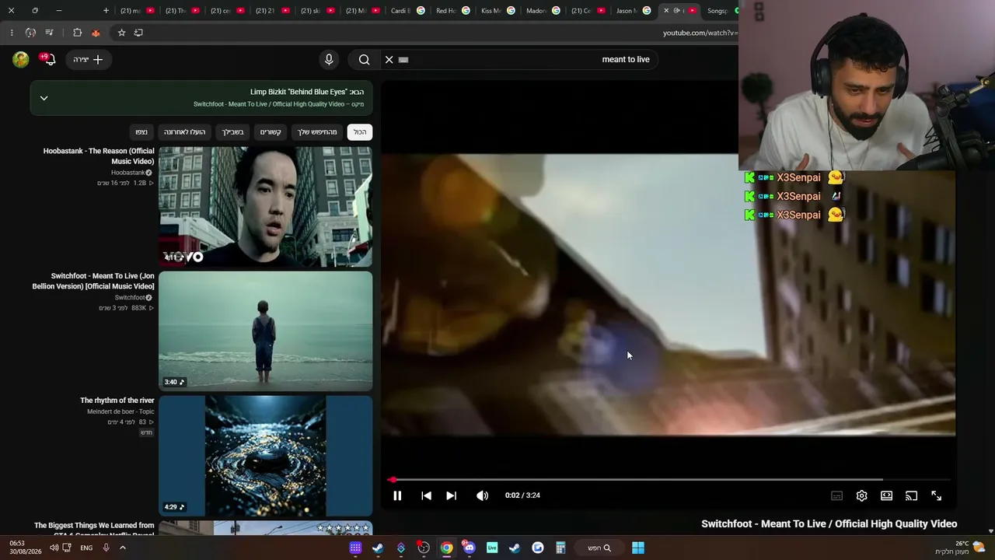Image resolution: width=995 pixels, height=560 pixels.
Task: Open 'Hoobastank - The Reason' video title
Action: point(99,156)
